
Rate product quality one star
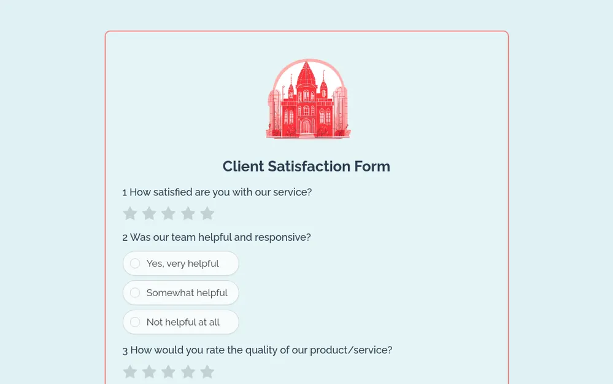(130, 372)
